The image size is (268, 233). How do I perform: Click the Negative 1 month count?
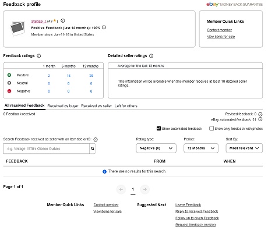49,91
